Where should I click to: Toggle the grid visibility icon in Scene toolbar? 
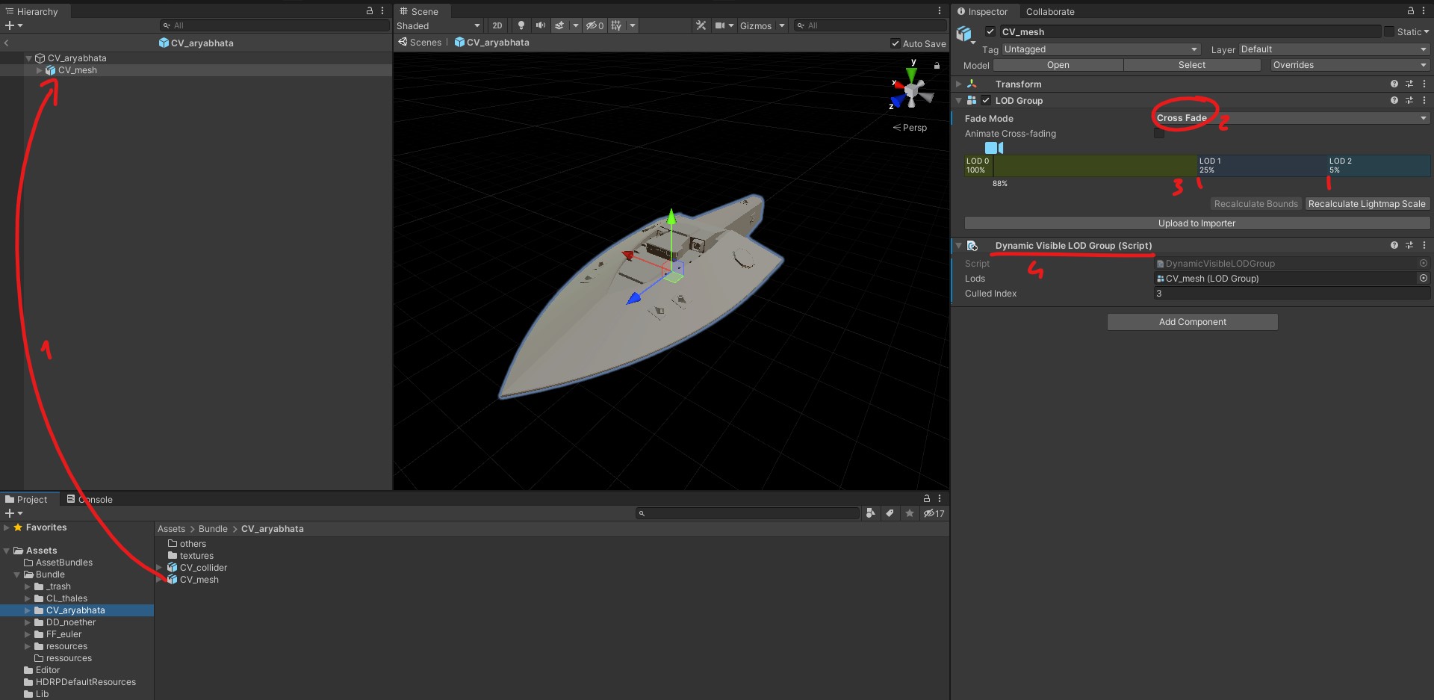coord(616,25)
